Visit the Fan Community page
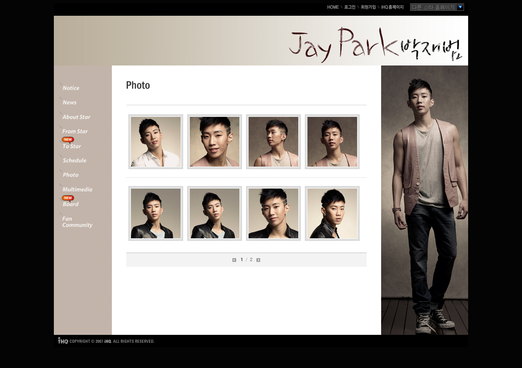 [x=77, y=222]
